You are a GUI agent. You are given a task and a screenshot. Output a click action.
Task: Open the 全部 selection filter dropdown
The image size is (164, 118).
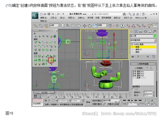(x=55, y=25)
